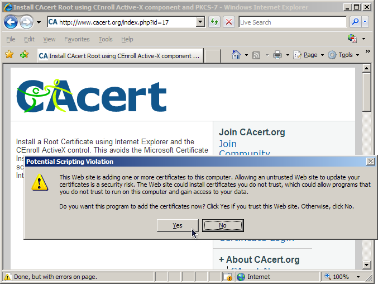Open the Tools command bar menu

(x=344, y=55)
